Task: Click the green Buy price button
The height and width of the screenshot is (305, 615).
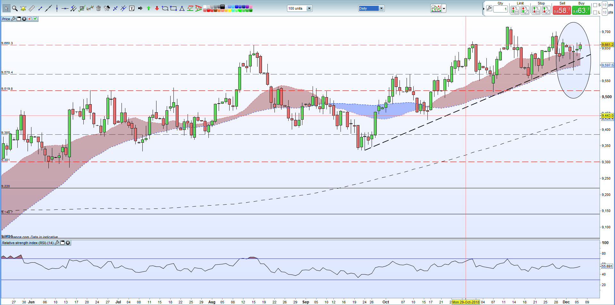Action: pyautogui.click(x=581, y=10)
